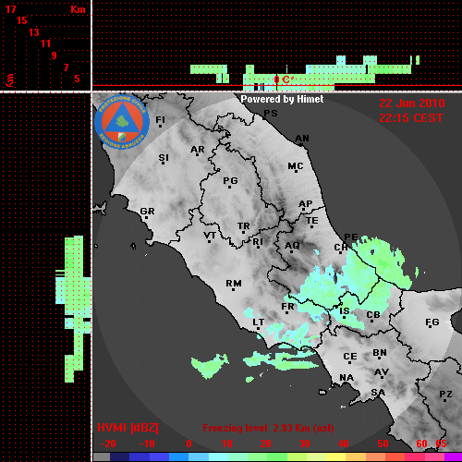Click the CH city label
This screenshot has height=462, width=462.
[x=341, y=248]
